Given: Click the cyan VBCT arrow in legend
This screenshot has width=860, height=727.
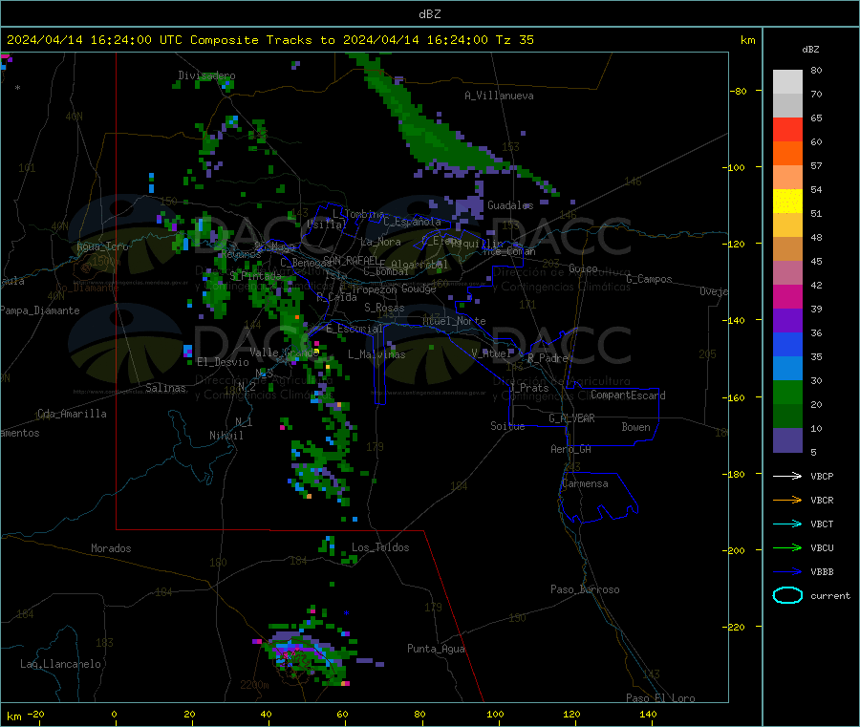Looking at the screenshot, I should [787, 524].
